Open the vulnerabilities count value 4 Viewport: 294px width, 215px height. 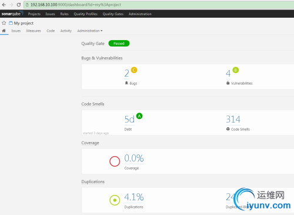click(x=228, y=73)
